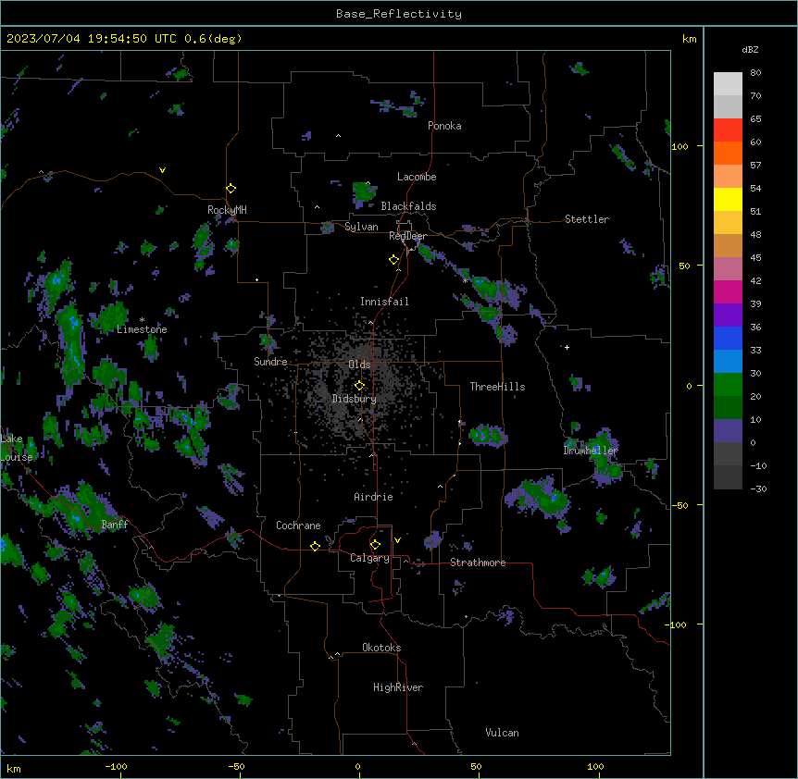Click the Calgary city label
The height and width of the screenshot is (779, 798).
click(x=369, y=558)
